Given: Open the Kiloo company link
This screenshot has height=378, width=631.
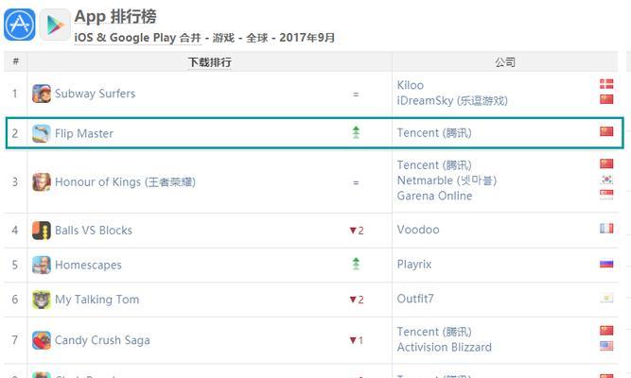Looking at the screenshot, I should (x=410, y=85).
